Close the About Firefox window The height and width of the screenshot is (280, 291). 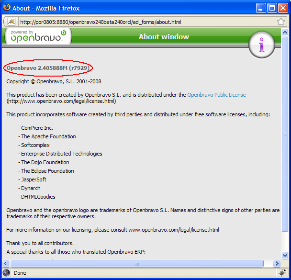(x=283, y=8)
